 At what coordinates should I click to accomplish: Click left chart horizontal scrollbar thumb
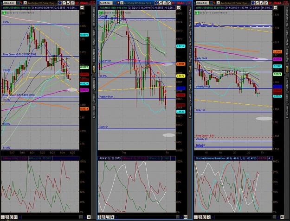(x=81, y=217)
